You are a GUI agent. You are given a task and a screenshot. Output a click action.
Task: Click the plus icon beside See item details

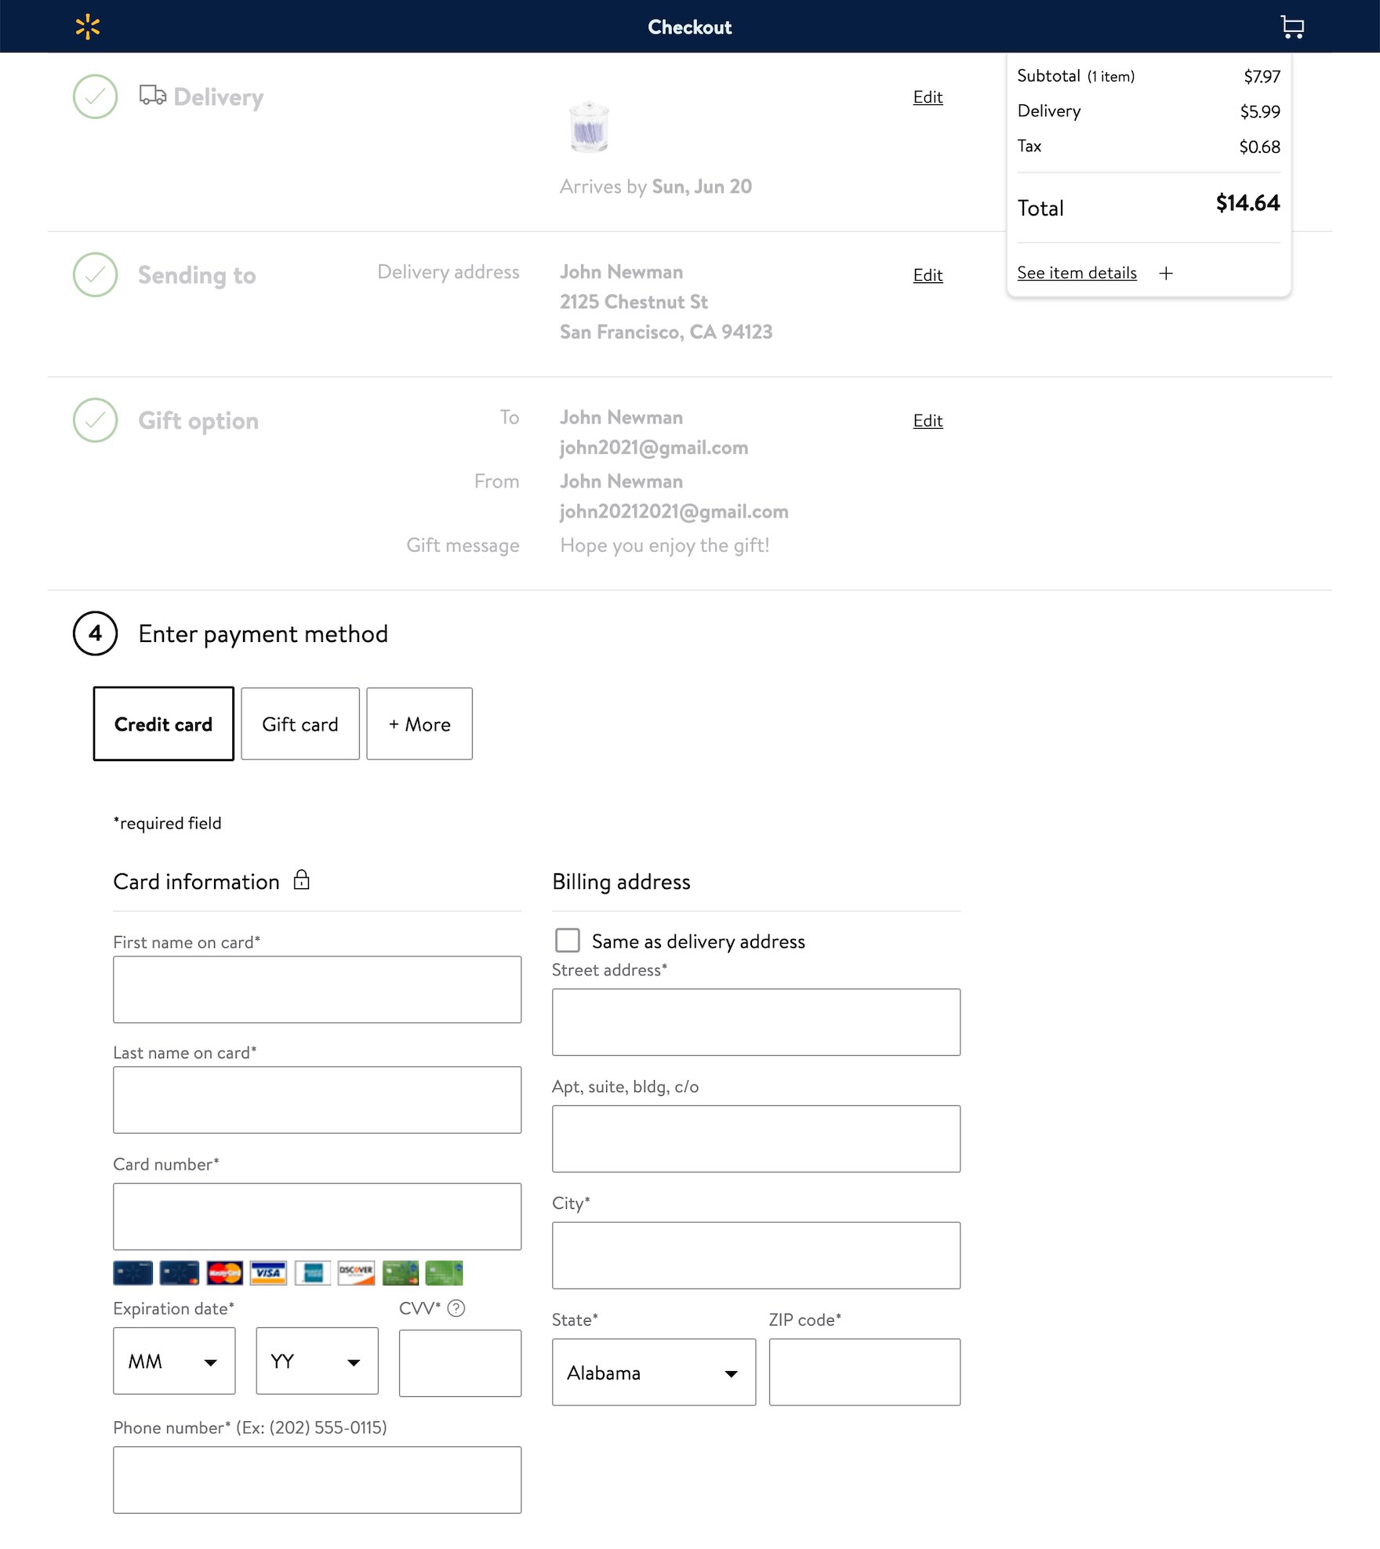tap(1166, 273)
